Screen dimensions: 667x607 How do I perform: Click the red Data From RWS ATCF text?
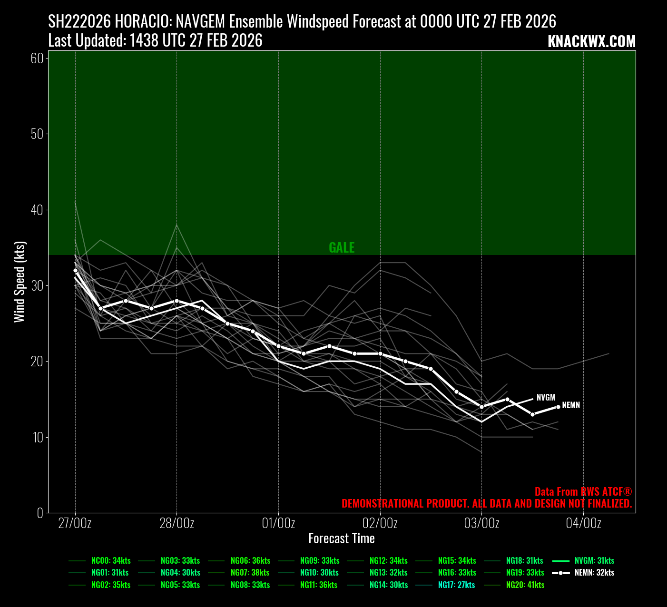583,492
